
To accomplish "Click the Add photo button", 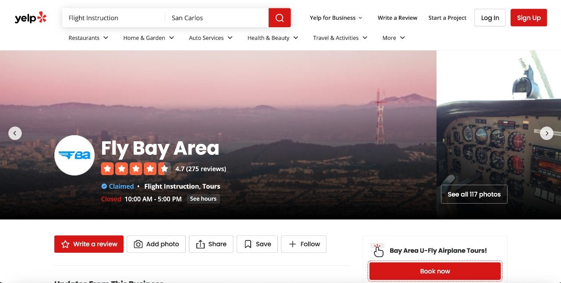I will click(x=156, y=244).
